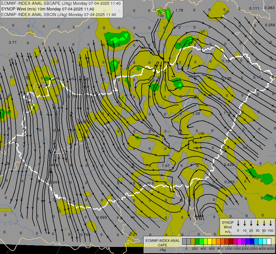The height and width of the screenshot is (254, 276).
Task: Click the map value '0.243'
Action: pos(54,182)
